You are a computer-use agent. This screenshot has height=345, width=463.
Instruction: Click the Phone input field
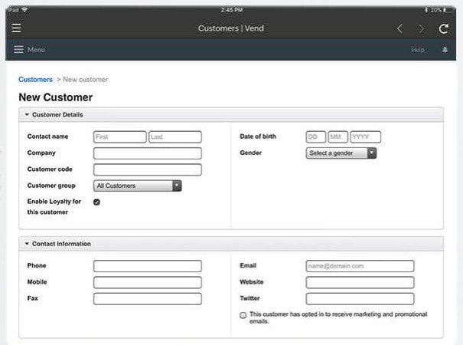148,266
